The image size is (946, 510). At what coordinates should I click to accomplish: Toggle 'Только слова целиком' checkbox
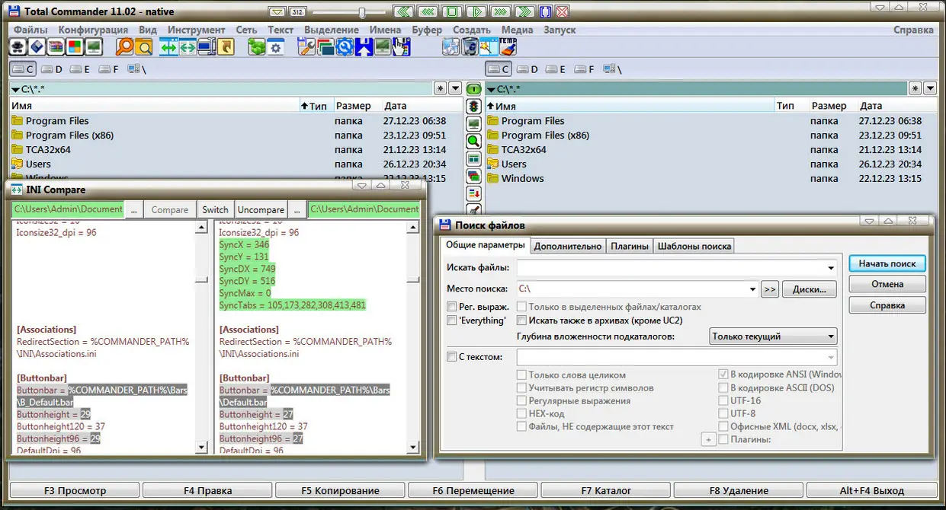[522, 375]
